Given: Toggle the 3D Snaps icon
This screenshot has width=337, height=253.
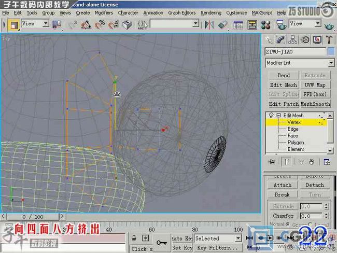Looking at the screenshot, I should pos(73,25).
